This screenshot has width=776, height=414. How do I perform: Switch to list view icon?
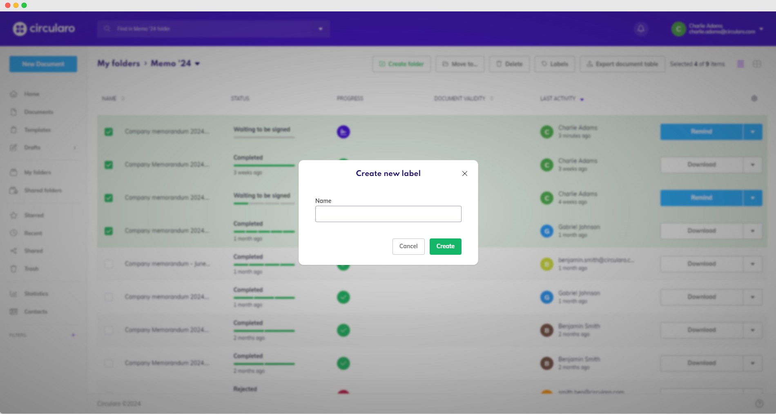coord(740,64)
